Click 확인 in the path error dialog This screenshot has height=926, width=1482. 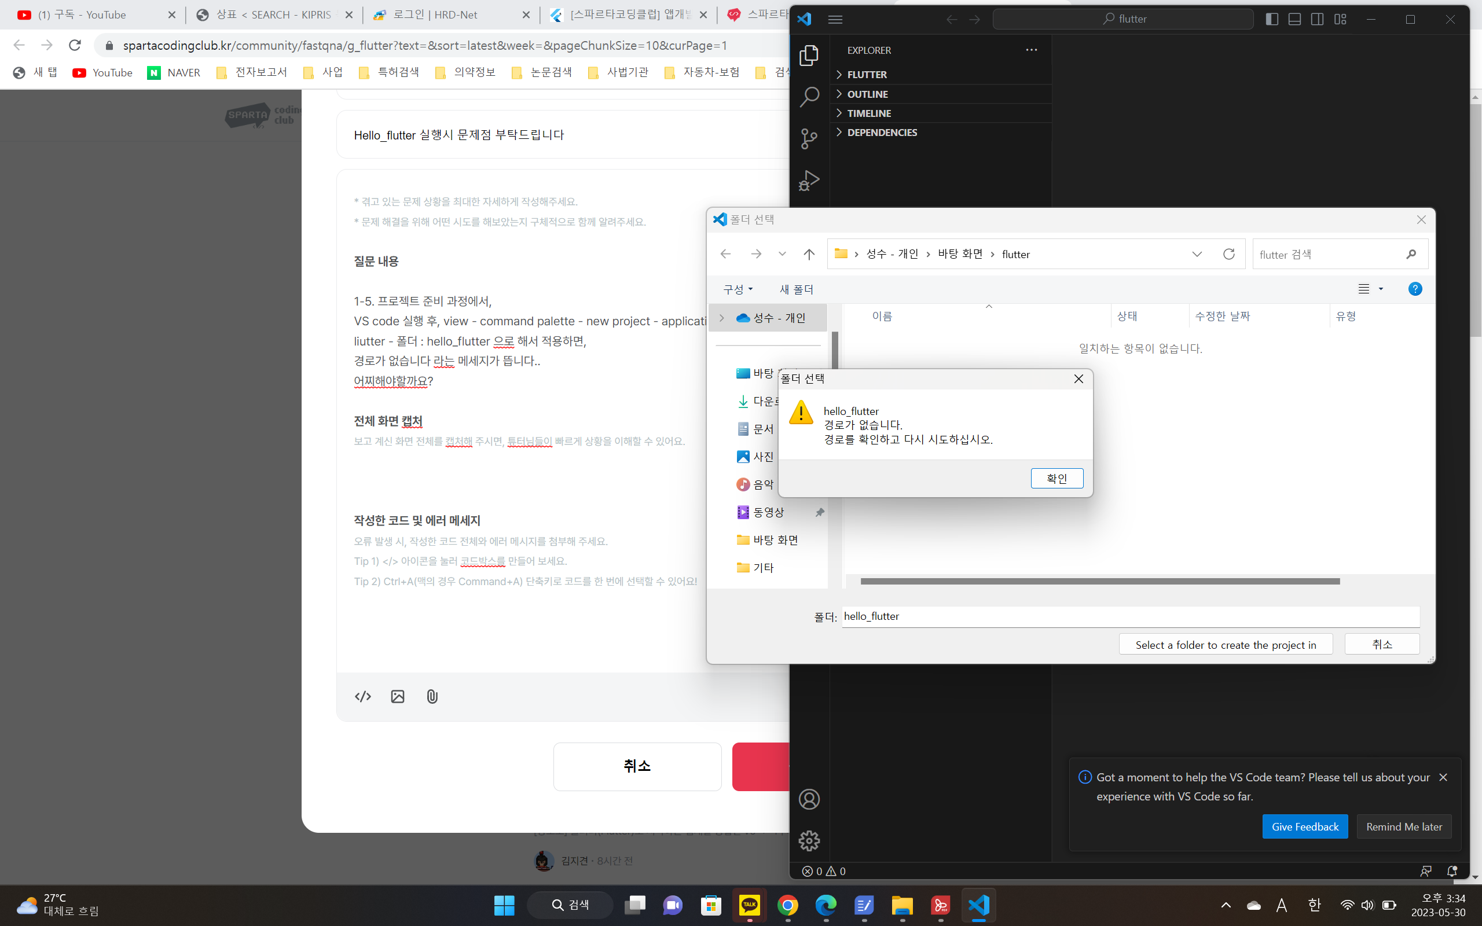[x=1057, y=478]
